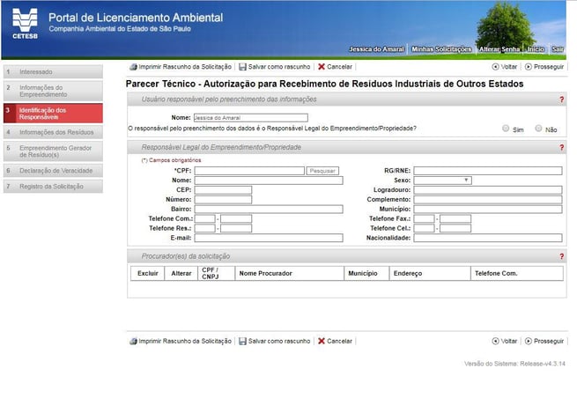Image resolution: width=577 pixels, height=398 pixels.
Task: Focus Telefone Fax area code field
Action: pyautogui.click(x=424, y=219)
